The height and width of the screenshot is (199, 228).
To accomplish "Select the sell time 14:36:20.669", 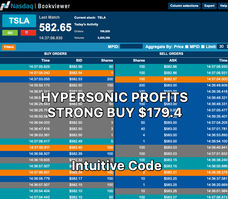I will tap(217, 185).
